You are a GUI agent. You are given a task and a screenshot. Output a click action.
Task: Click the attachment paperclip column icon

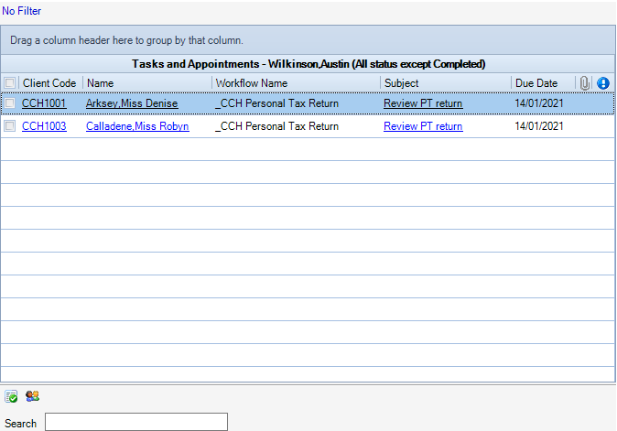(x=585, y=83)
